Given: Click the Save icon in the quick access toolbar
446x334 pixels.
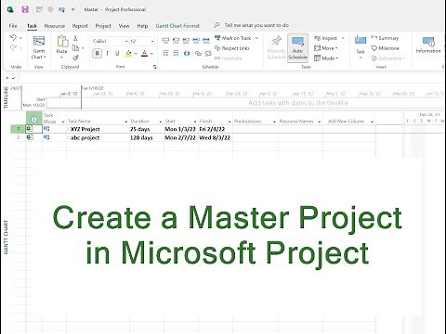Looking at the screenshot, I should tap(25, 9).
